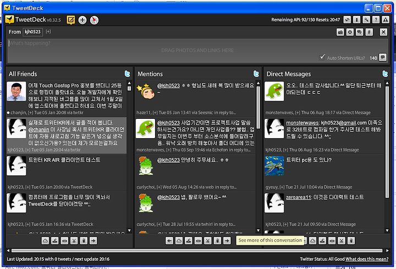Open the zeroarea11 link in direct message
The image size is (396, 269).
298,197
